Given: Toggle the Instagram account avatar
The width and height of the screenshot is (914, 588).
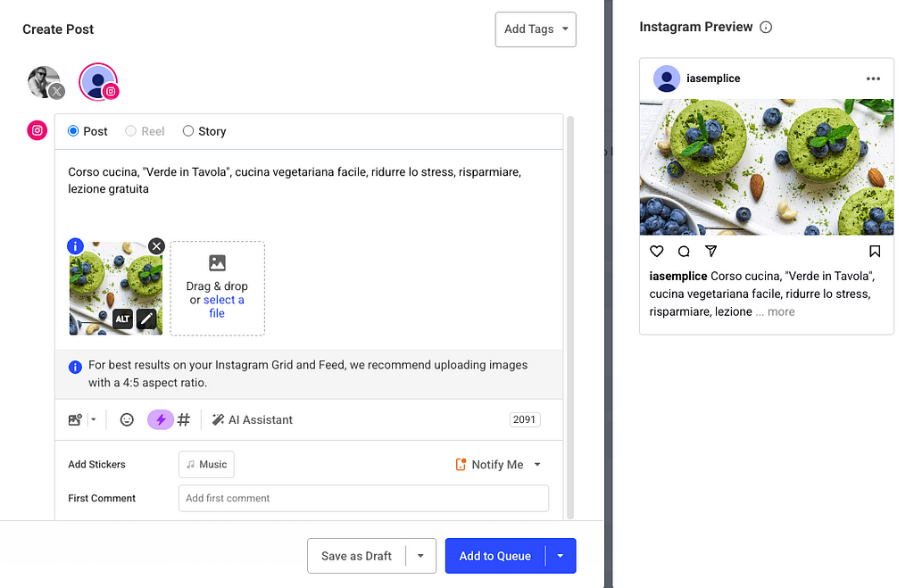Looking at the screenshot, I should (x=98, y=82).
